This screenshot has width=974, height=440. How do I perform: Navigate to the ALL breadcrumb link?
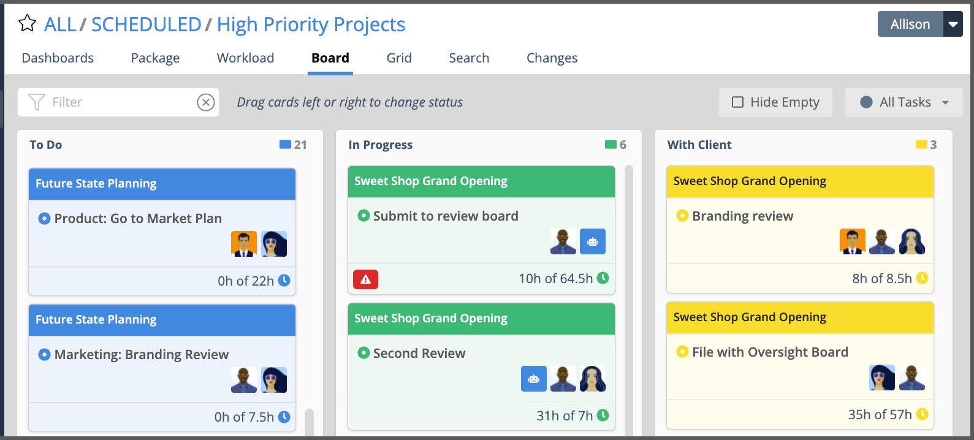point(60,25)
